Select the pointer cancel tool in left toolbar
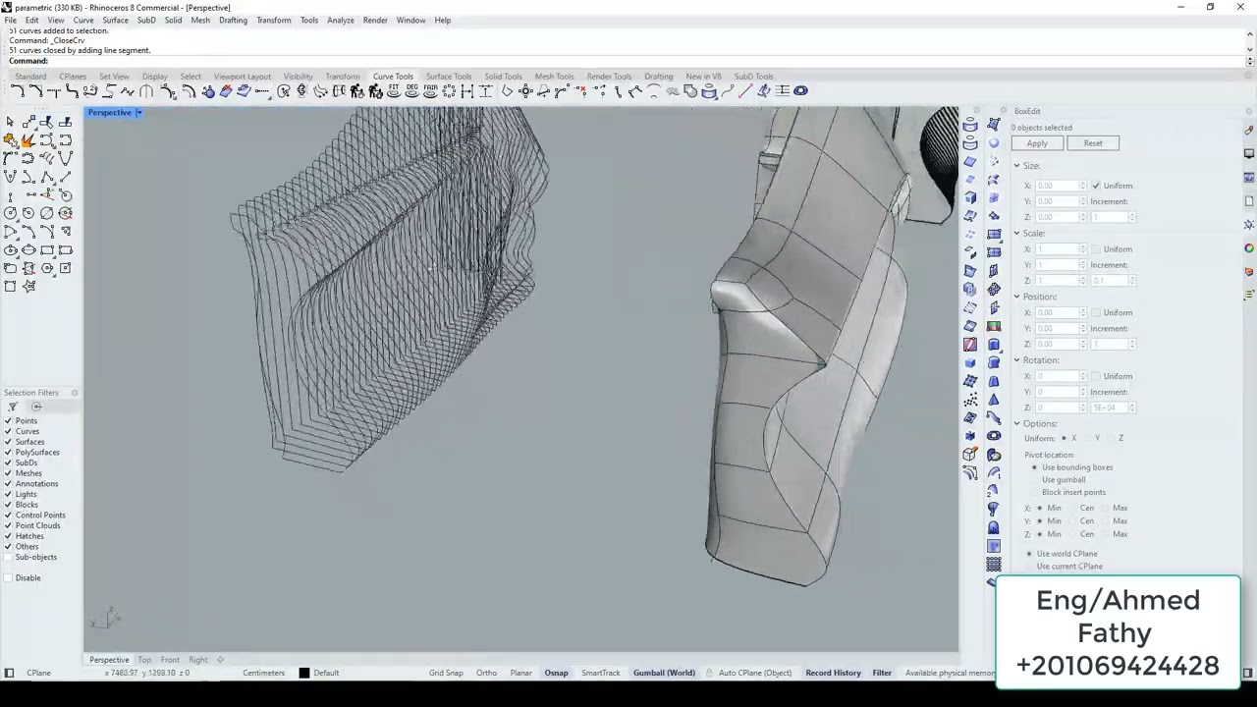 (10, 122)
